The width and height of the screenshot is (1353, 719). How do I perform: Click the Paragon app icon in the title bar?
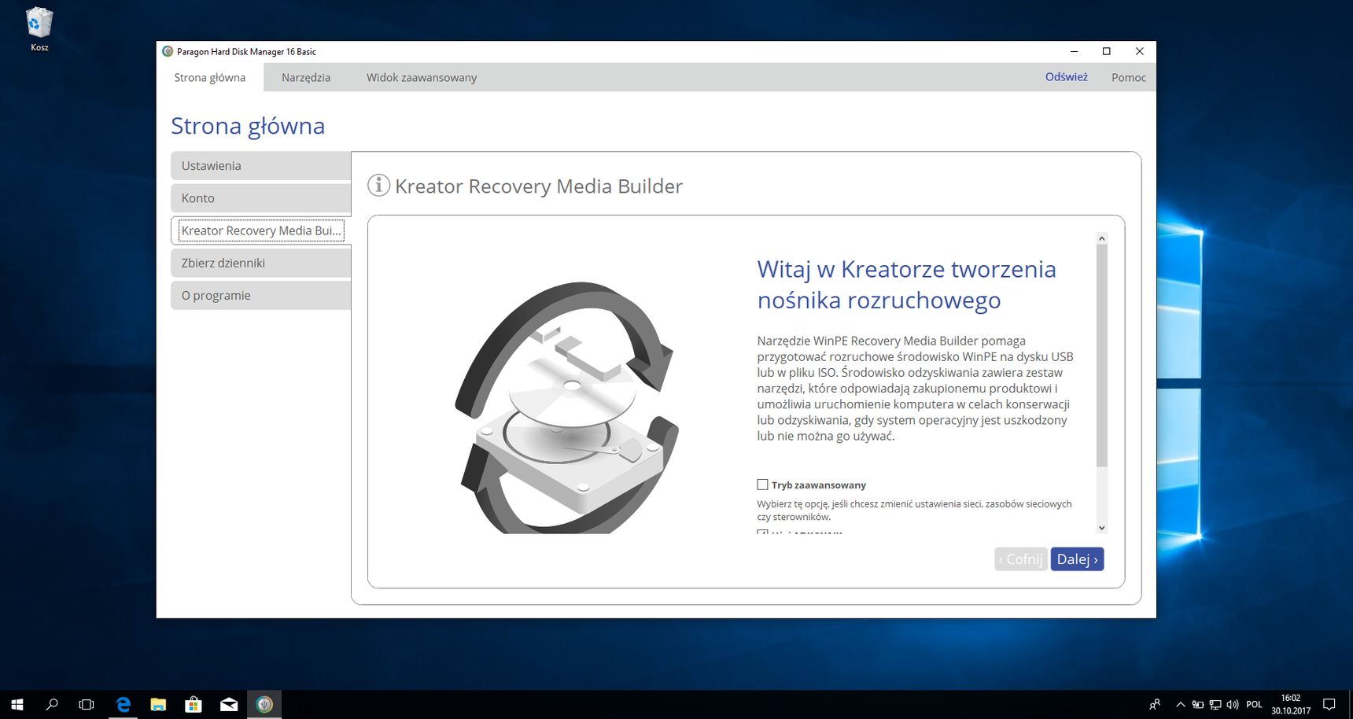pos(168,52)
